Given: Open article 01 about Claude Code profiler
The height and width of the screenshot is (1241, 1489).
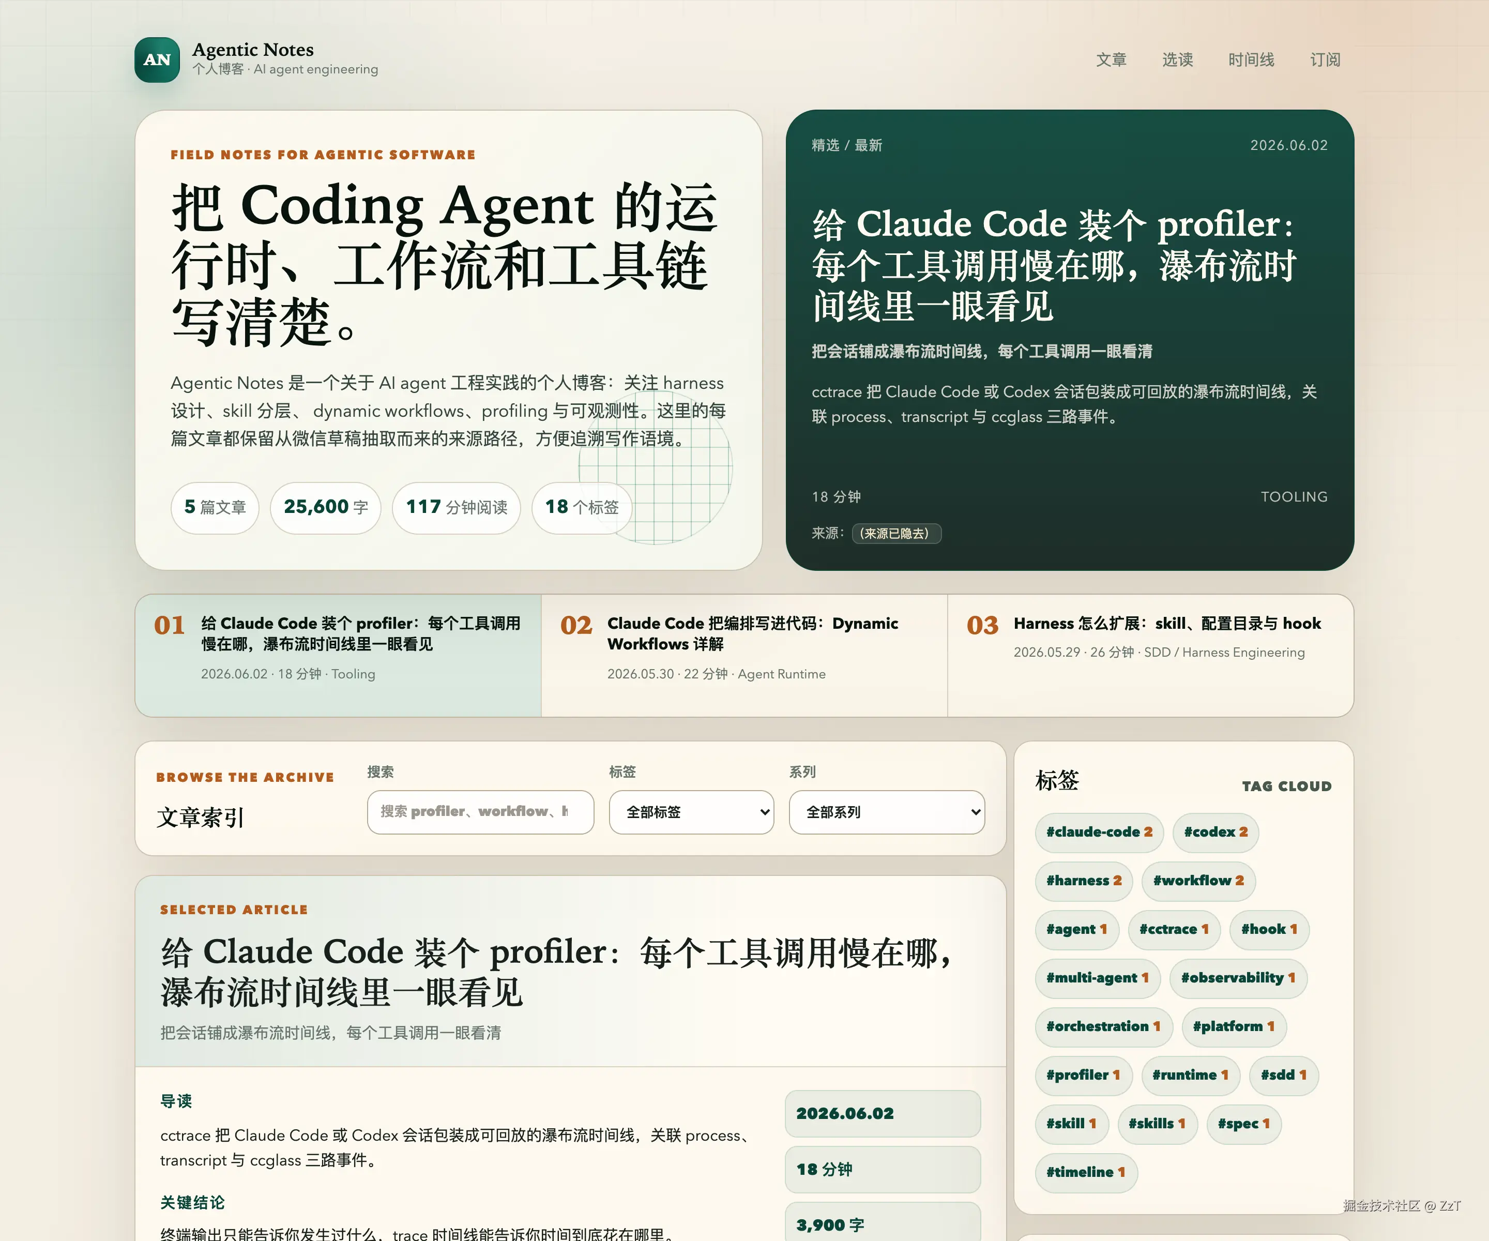Looking at the screenshot, I should coord(338,655).
